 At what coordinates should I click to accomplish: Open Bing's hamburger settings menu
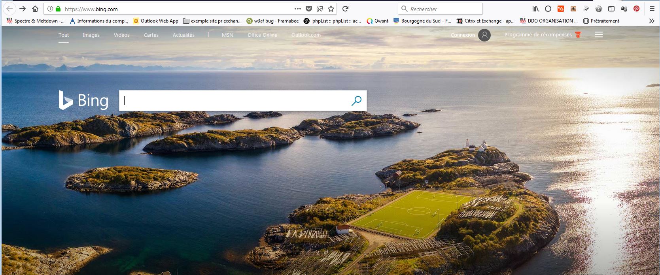[x=599, y=35]
